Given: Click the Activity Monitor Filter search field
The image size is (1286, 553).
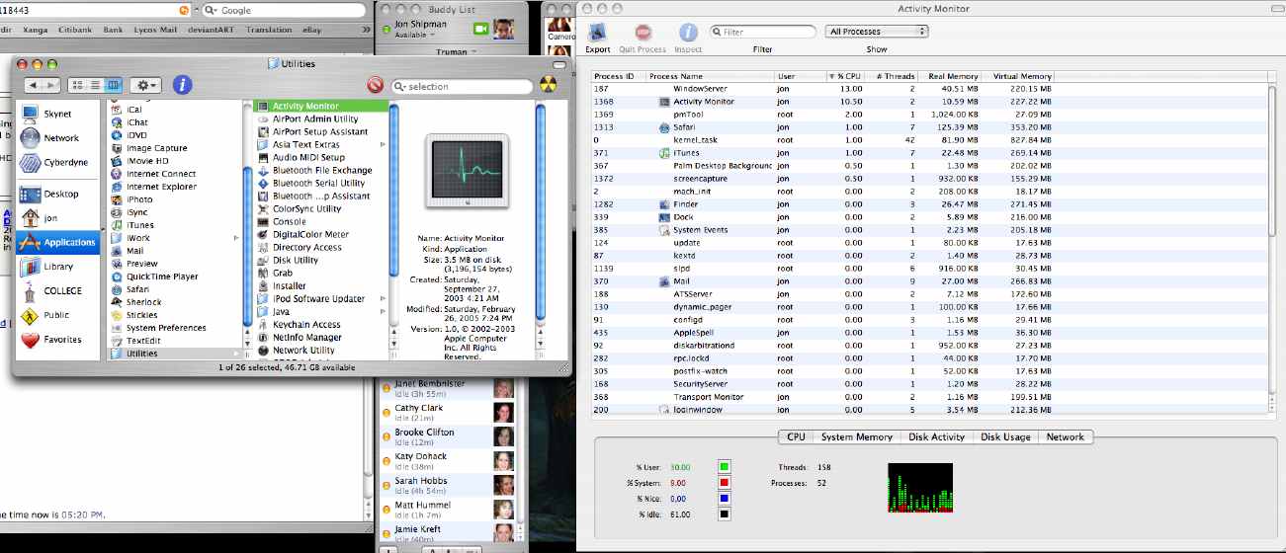Looking at the screenshot, I should 762,32.
